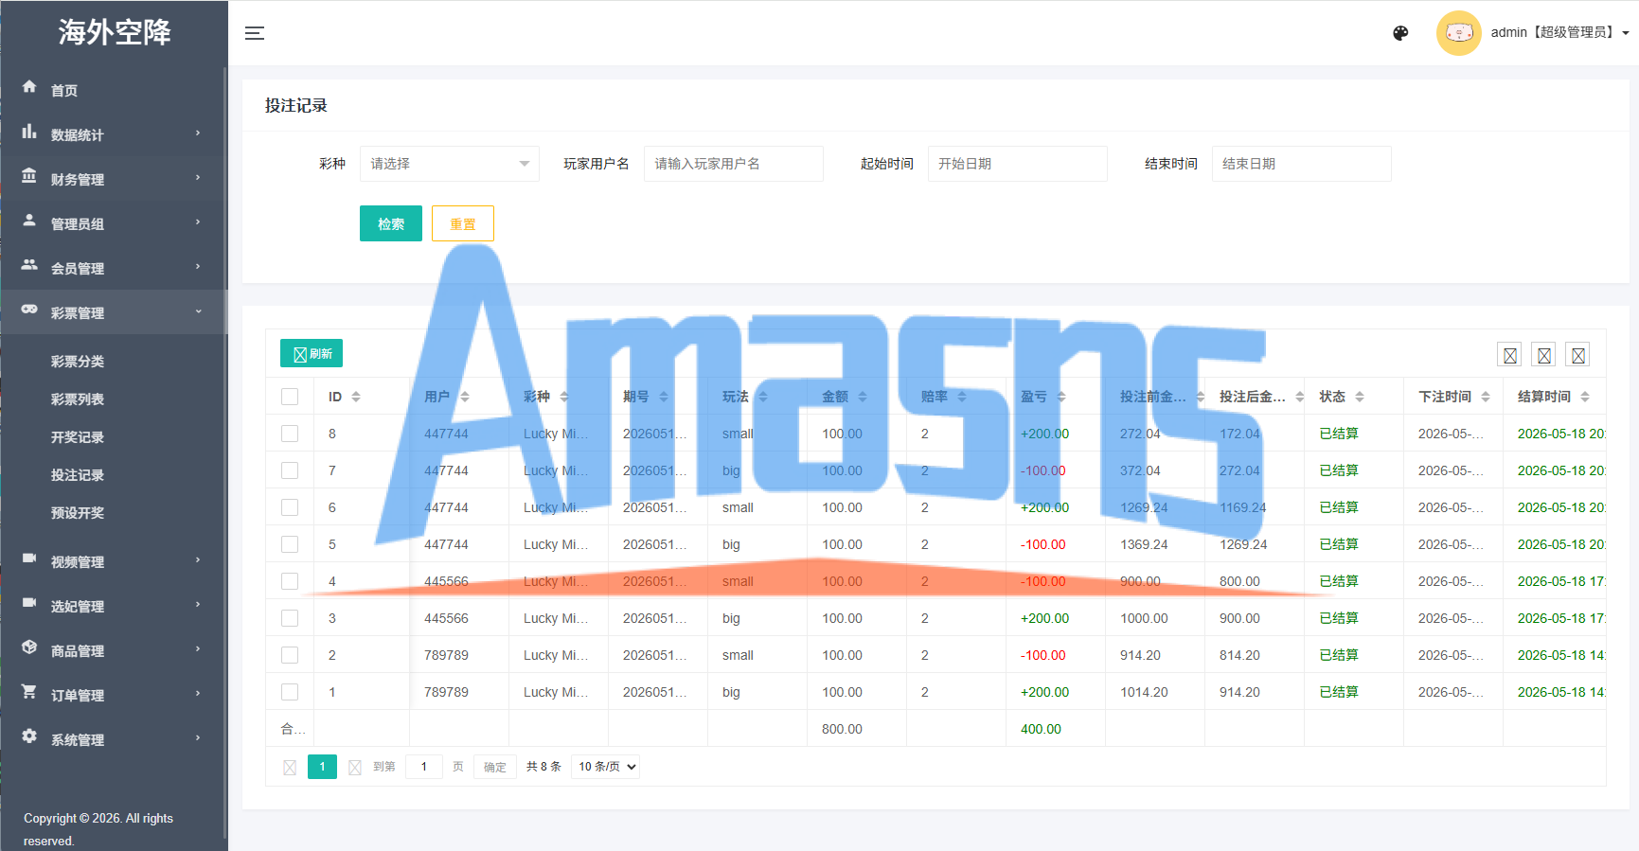Click the home icon beside 首页

coord(29,87)
